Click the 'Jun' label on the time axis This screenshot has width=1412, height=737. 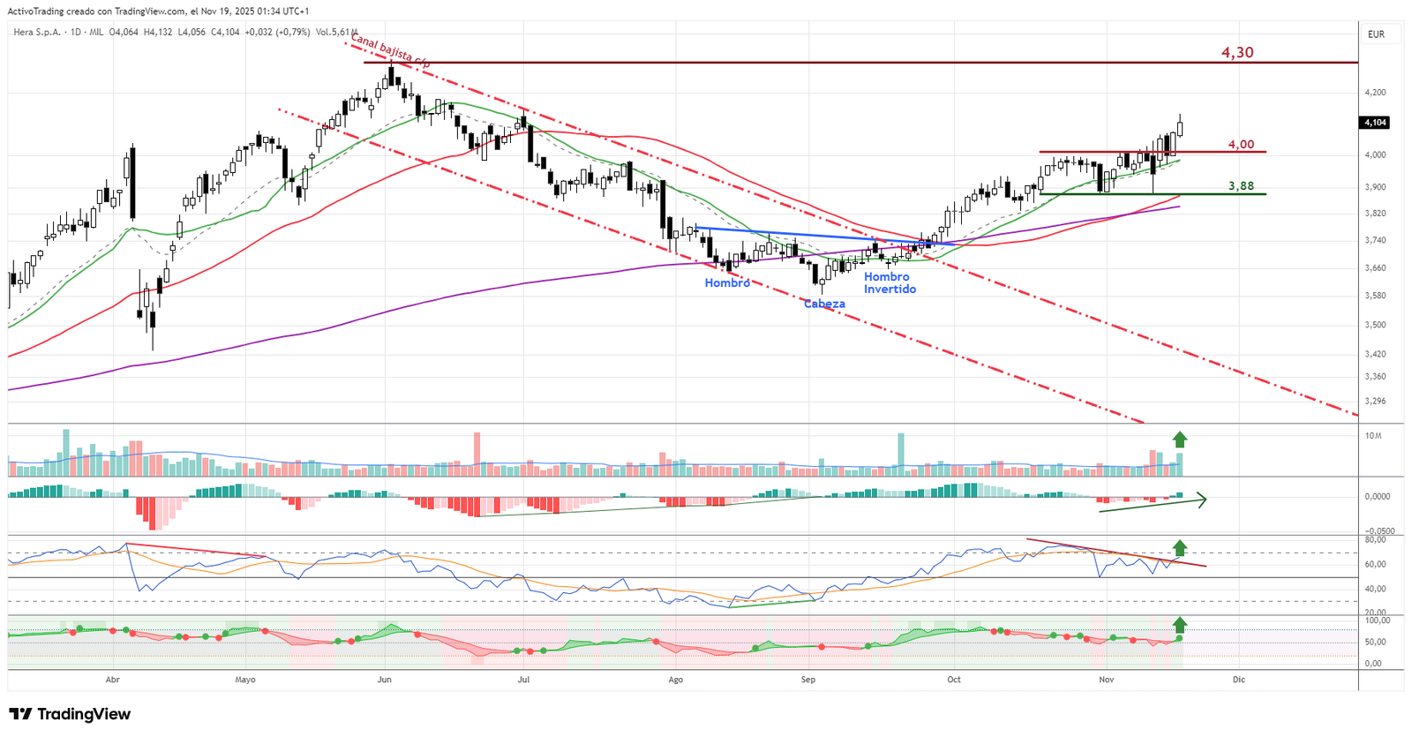pos(384,680)
